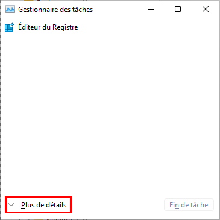Viewport: 220px width, 220px height.
Task: Click the word "détails" in the footer toggle
Action: tap(56, 205)
